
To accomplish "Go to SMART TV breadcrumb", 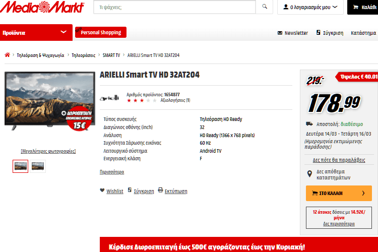I will tap(111, 55).
